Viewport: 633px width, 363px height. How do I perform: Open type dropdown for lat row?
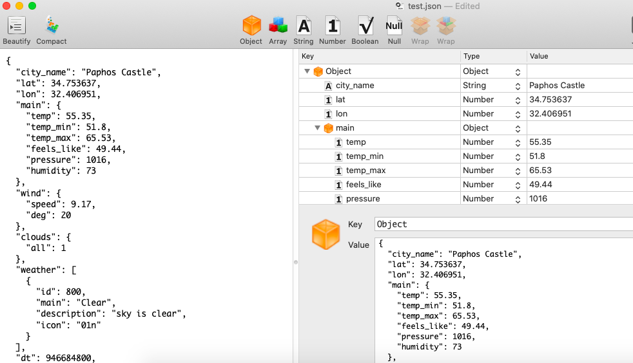coord(518,100)
